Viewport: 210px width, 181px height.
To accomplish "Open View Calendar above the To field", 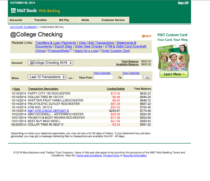I will (131, 73).
